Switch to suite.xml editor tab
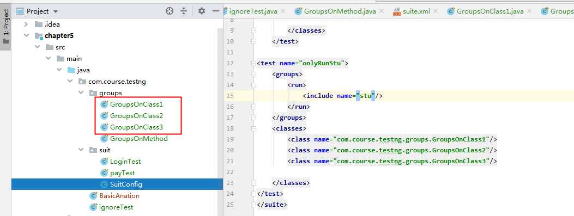The height and width of the screenshot is (216, 574). coord(416,11)
